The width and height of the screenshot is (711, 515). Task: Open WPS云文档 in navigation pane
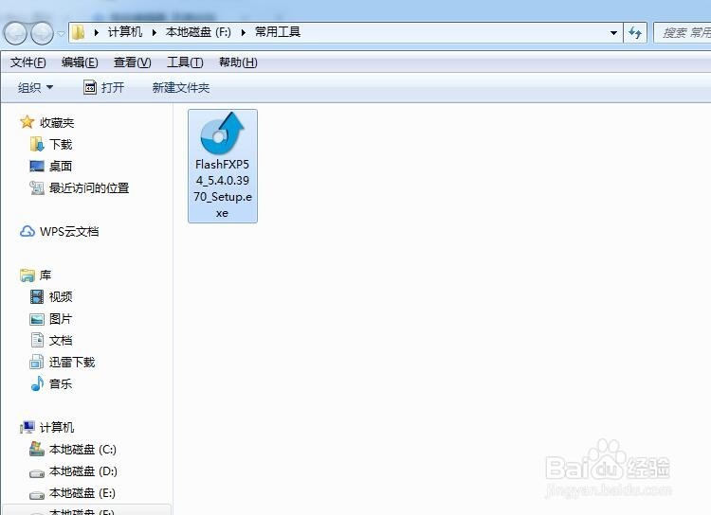[x=69, y=231]
